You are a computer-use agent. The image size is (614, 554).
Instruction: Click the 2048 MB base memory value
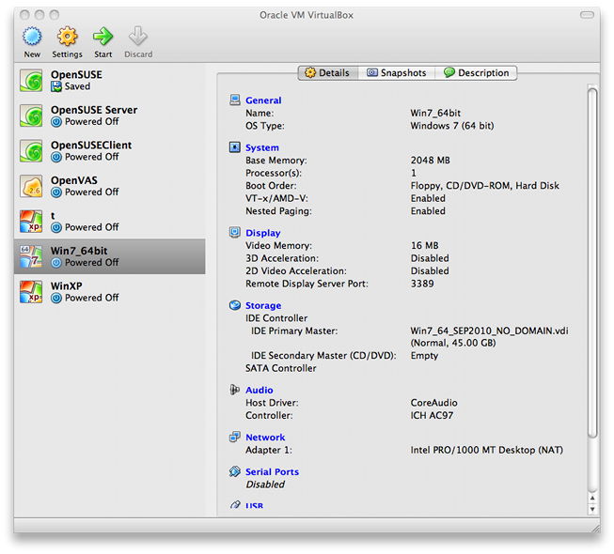point(431,161)
